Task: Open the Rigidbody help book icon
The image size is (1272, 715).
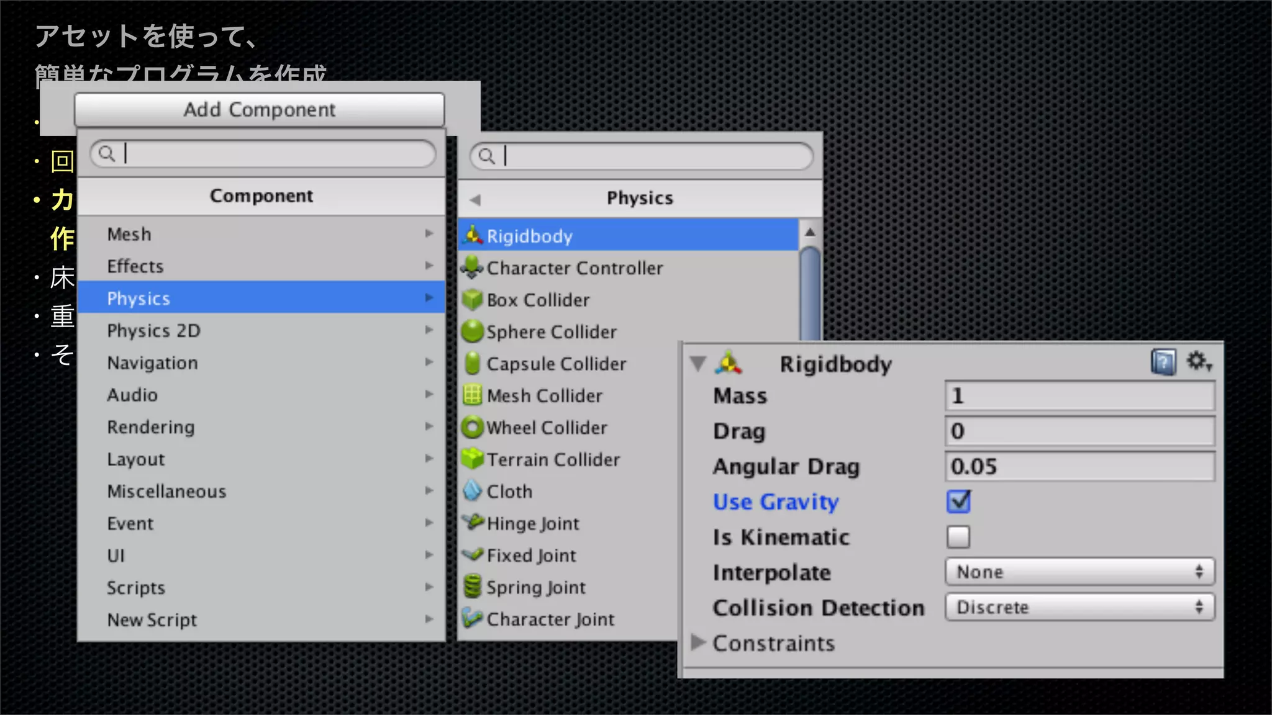Action: (x=1163, y=362)
